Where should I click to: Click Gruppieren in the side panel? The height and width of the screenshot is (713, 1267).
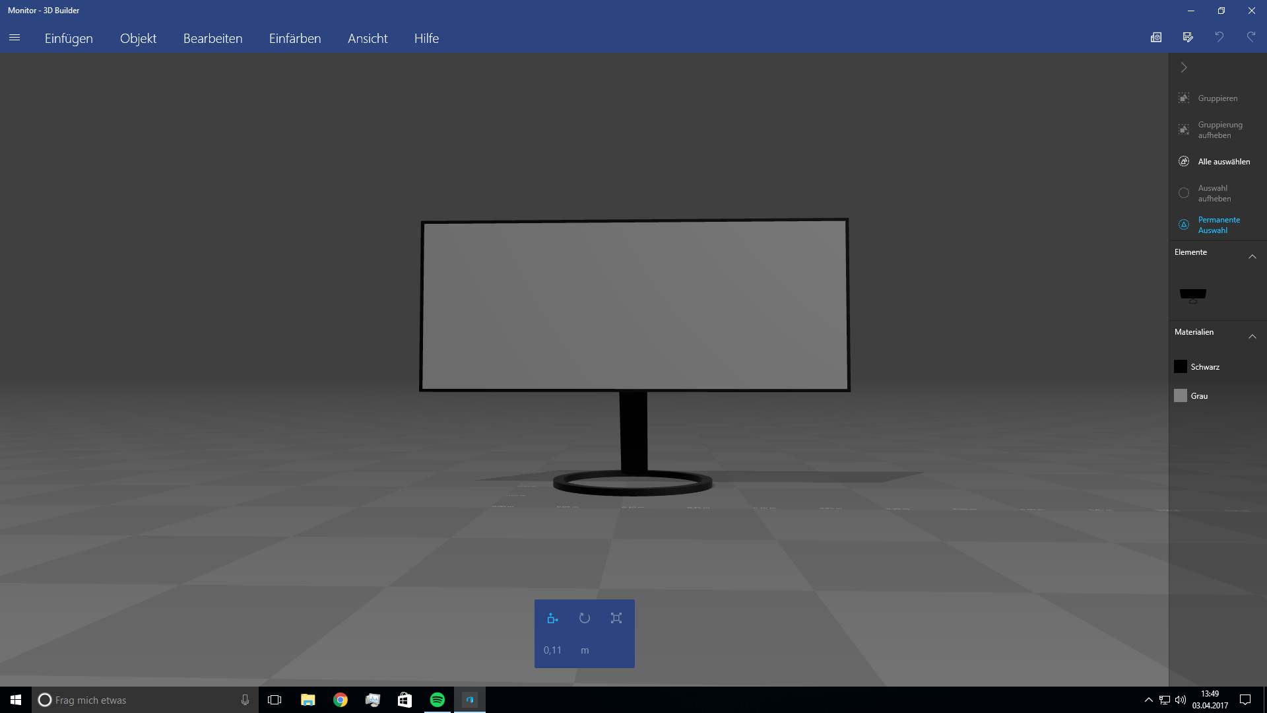[1218, 98]
